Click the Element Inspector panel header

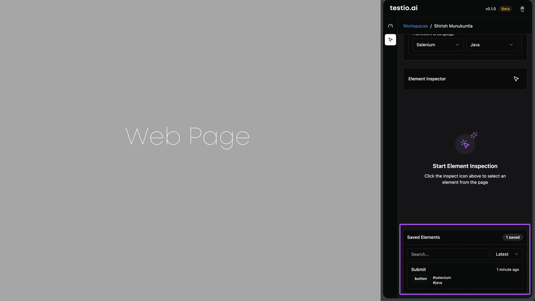(x=427, y=79)
